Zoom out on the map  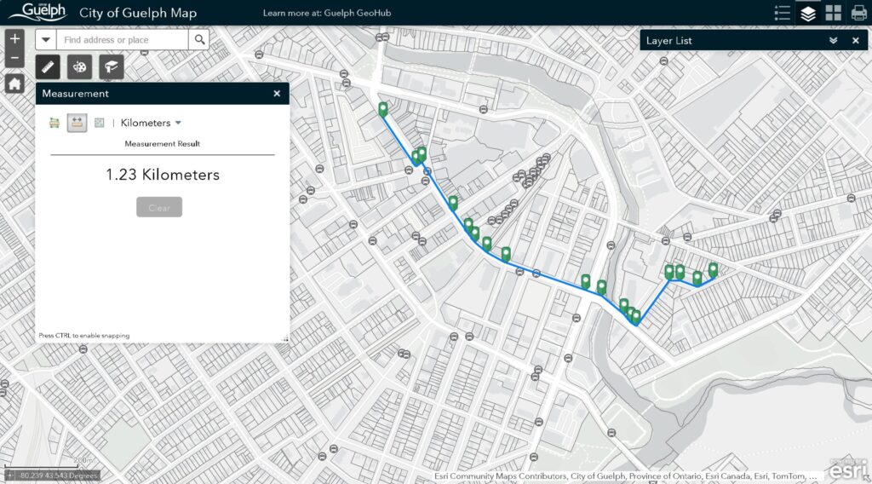coord(14,59)
